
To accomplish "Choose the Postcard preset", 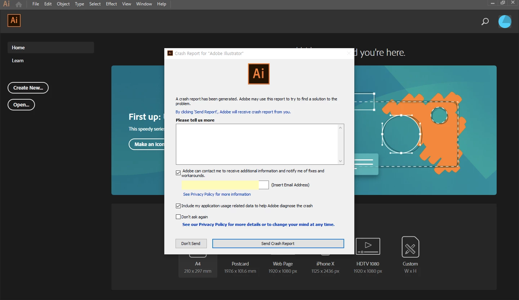I will click(x=240, y=267).
